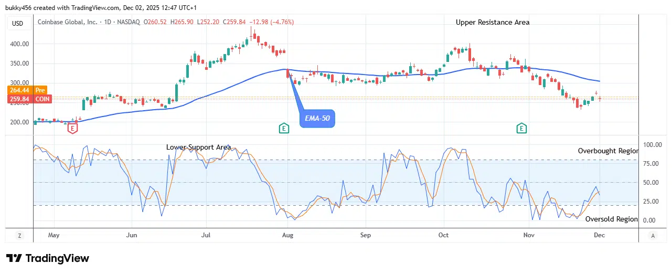This screenshot has height=274, width=672.
Task: Click the green earnings E marker near November
Action: pyautogui.click(x=521, y=128)
